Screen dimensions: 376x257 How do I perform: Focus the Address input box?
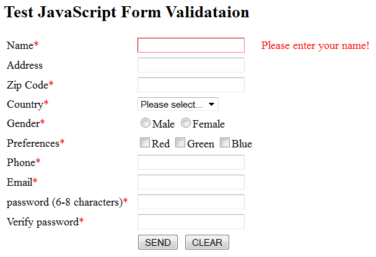pos(191,65)
